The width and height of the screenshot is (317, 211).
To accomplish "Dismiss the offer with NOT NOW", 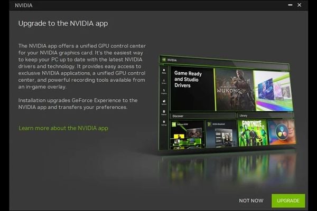I will point(251,200).
